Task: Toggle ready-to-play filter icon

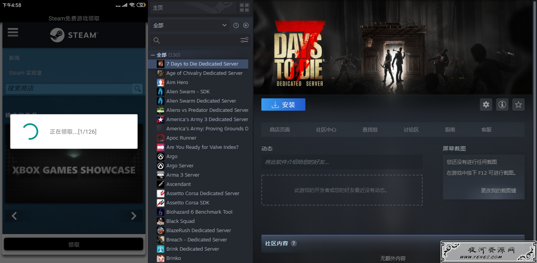Action: point(246,25)
